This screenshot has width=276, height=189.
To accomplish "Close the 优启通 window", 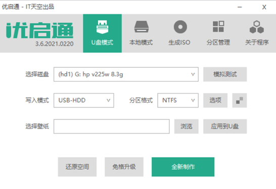I will click(264, 7).
